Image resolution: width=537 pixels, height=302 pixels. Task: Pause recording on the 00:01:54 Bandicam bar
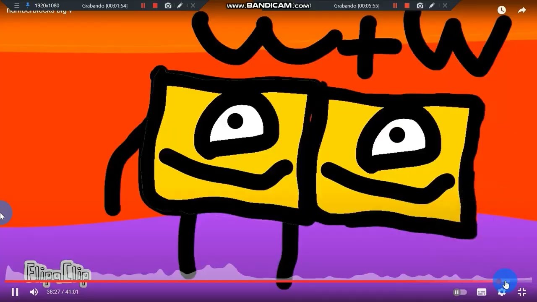(143, 5)
